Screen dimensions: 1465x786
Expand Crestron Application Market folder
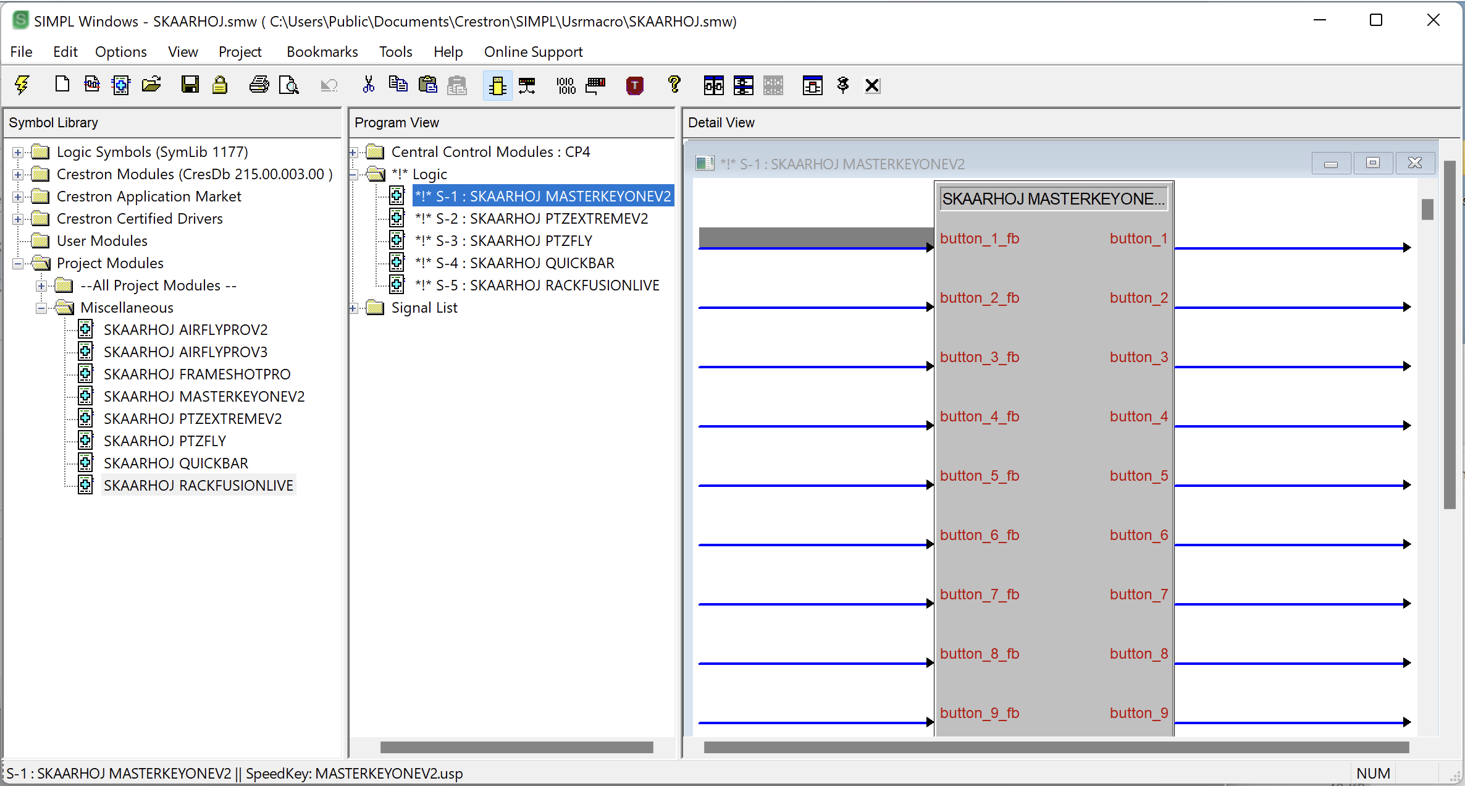click(18, 196)
